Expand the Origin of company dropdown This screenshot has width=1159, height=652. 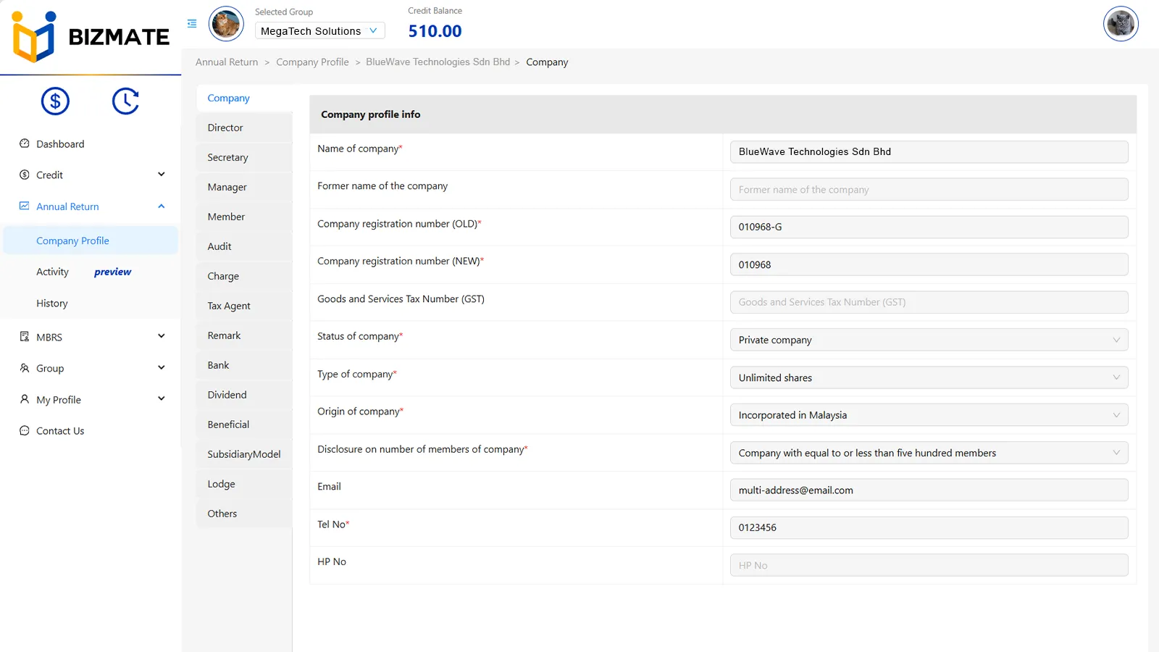pos(928,415)
